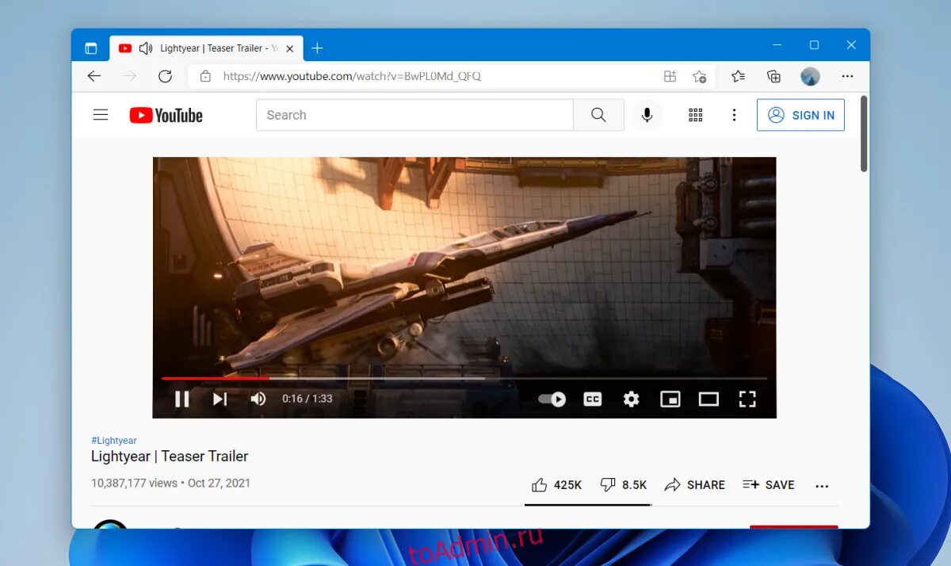The height and width of the screenshot is (566, 951).
Task: Open Edge settings and more menu
Action: (x=847, y=76)
